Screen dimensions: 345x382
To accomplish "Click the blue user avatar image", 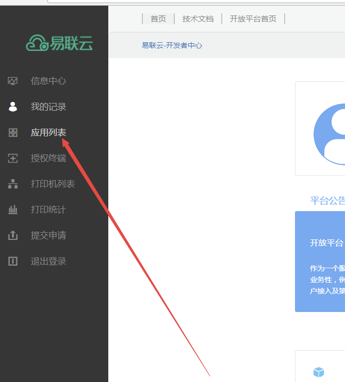I will 329,134.
